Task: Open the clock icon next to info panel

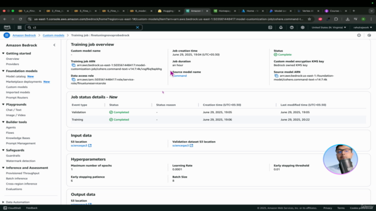Action: click(x=370, y=35)
